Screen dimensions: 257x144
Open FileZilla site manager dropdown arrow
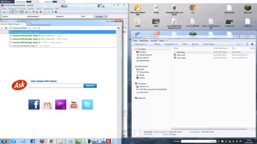(7, 12)
